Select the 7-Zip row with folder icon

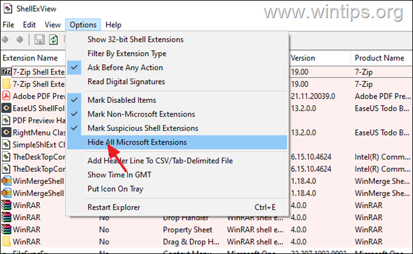click(x=39, y=84)
